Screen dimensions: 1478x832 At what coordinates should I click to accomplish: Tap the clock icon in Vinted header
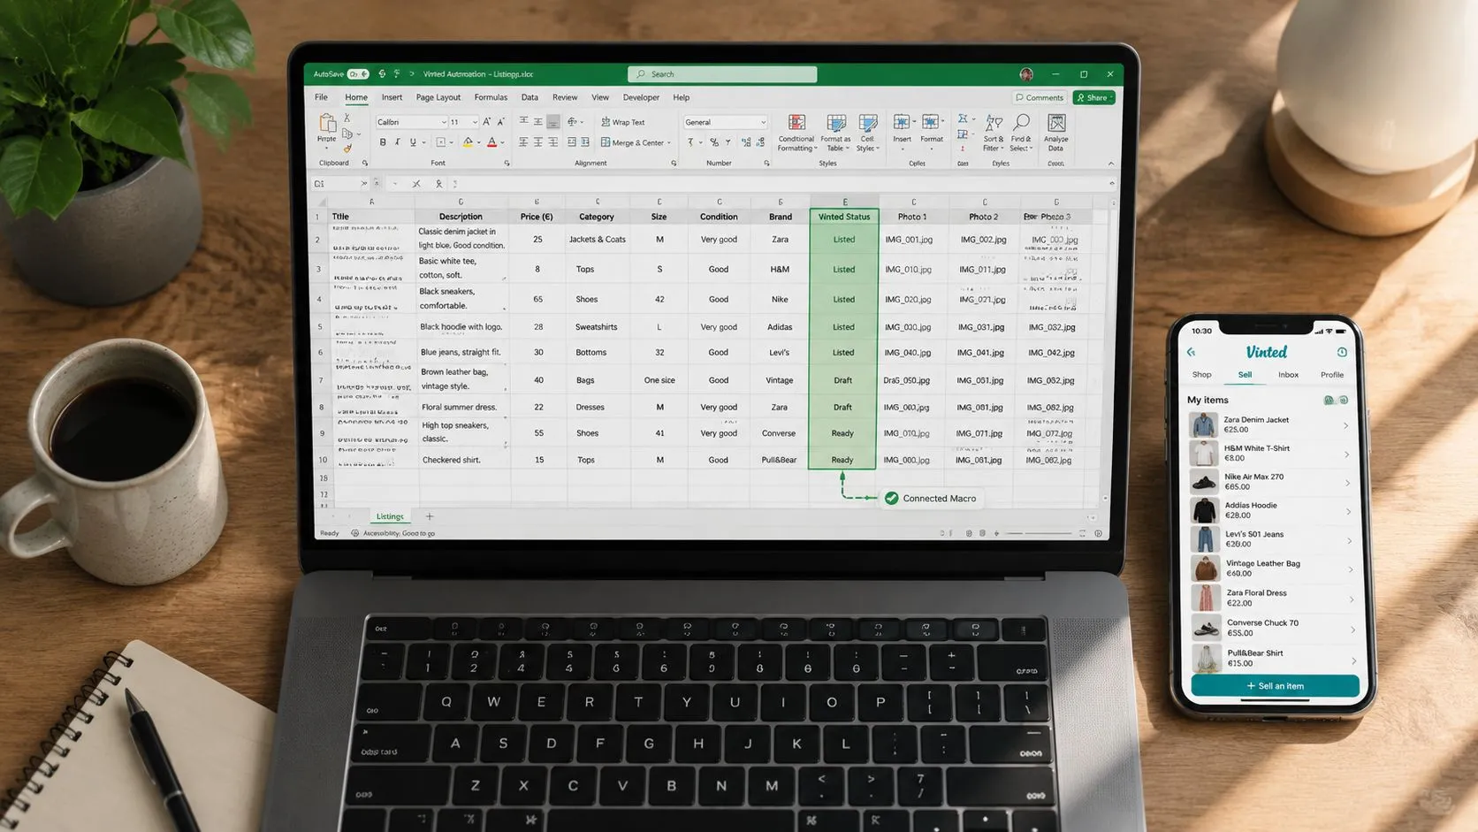tap(1342, 352)
